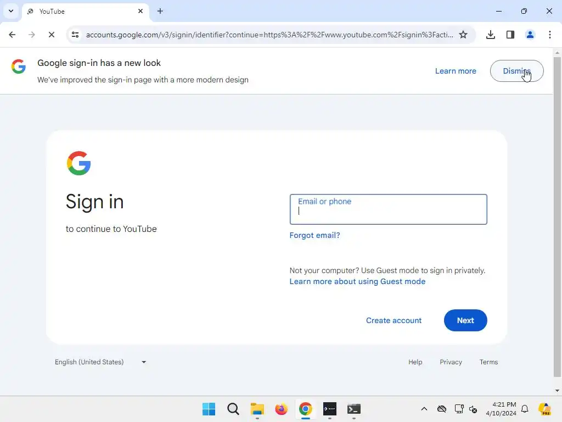Close the YouTube tab
The width and height of the screenshot is (562, 422).
140,11
